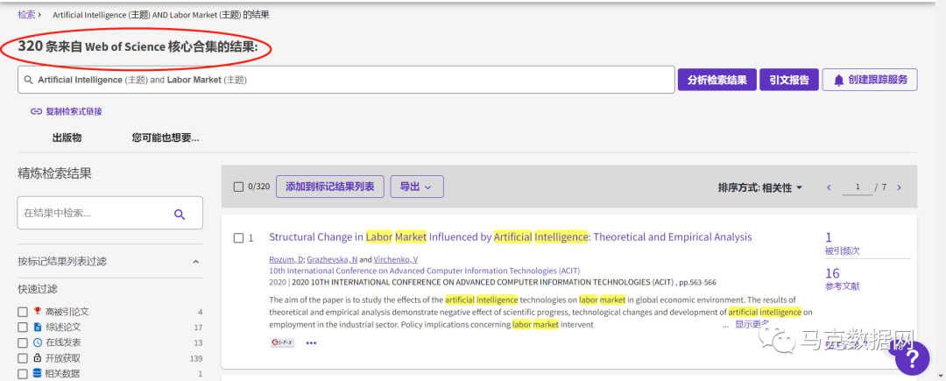Click the 精炼检索结果 heading
This screenshot has height=381, width=946.
pos(55,174)
